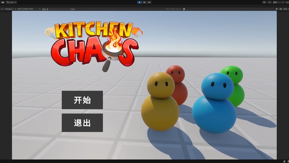289x163 pixels.
Task: Click the yellow player character
Action: 160,102
